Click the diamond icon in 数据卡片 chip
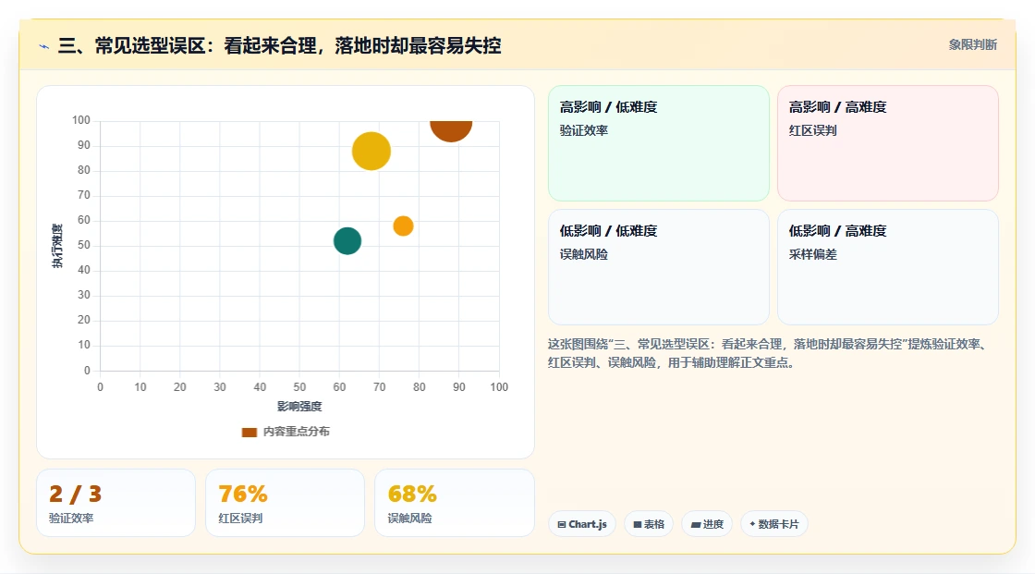This screenshot has height=574, width=1035. click(752, 524)
